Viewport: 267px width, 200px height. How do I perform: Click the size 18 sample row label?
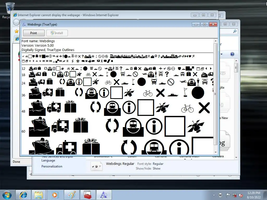(23, 75)
